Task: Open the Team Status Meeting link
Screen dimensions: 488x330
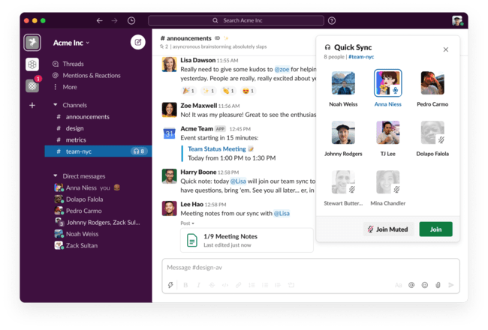Action: coord(217,149)
